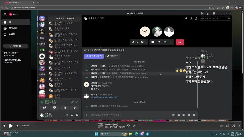Image resolution: width=244 pixels, height=137 pixels.
Task: Go to YouTube Music 보관함 tab
Action: point(16,34)
